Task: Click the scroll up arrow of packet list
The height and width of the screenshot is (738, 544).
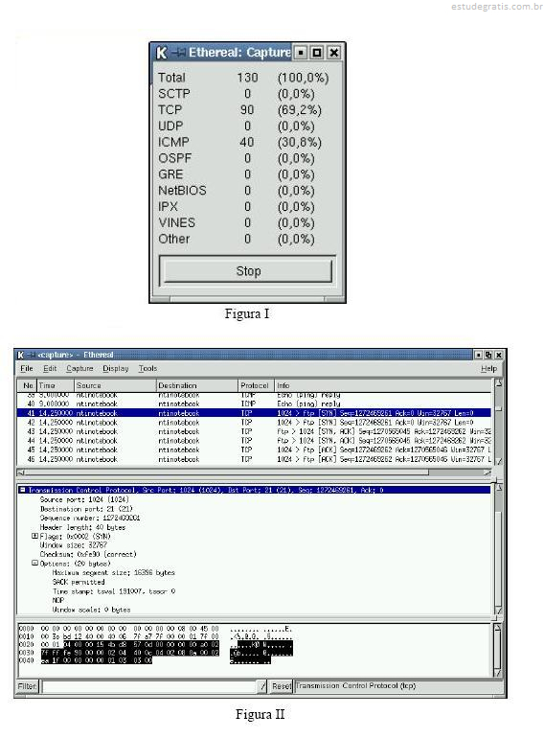Action: pyautogui.click(x=498, y=383)
